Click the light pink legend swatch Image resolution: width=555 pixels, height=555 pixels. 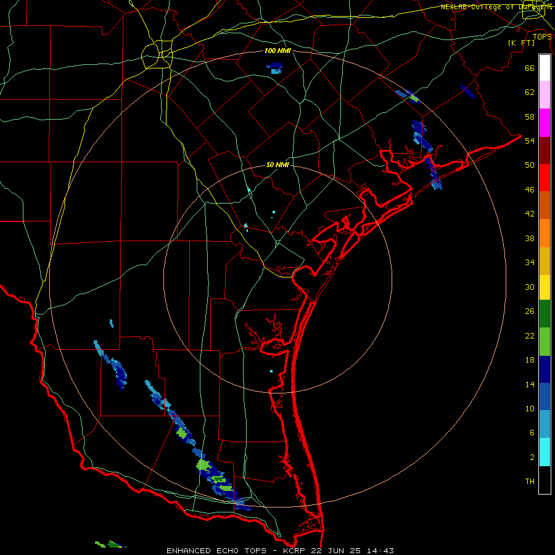pyautogui.click(x=545, y=94)
